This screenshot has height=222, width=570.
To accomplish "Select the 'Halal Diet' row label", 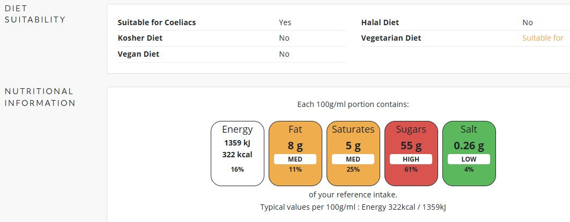I will pos(380,22).
